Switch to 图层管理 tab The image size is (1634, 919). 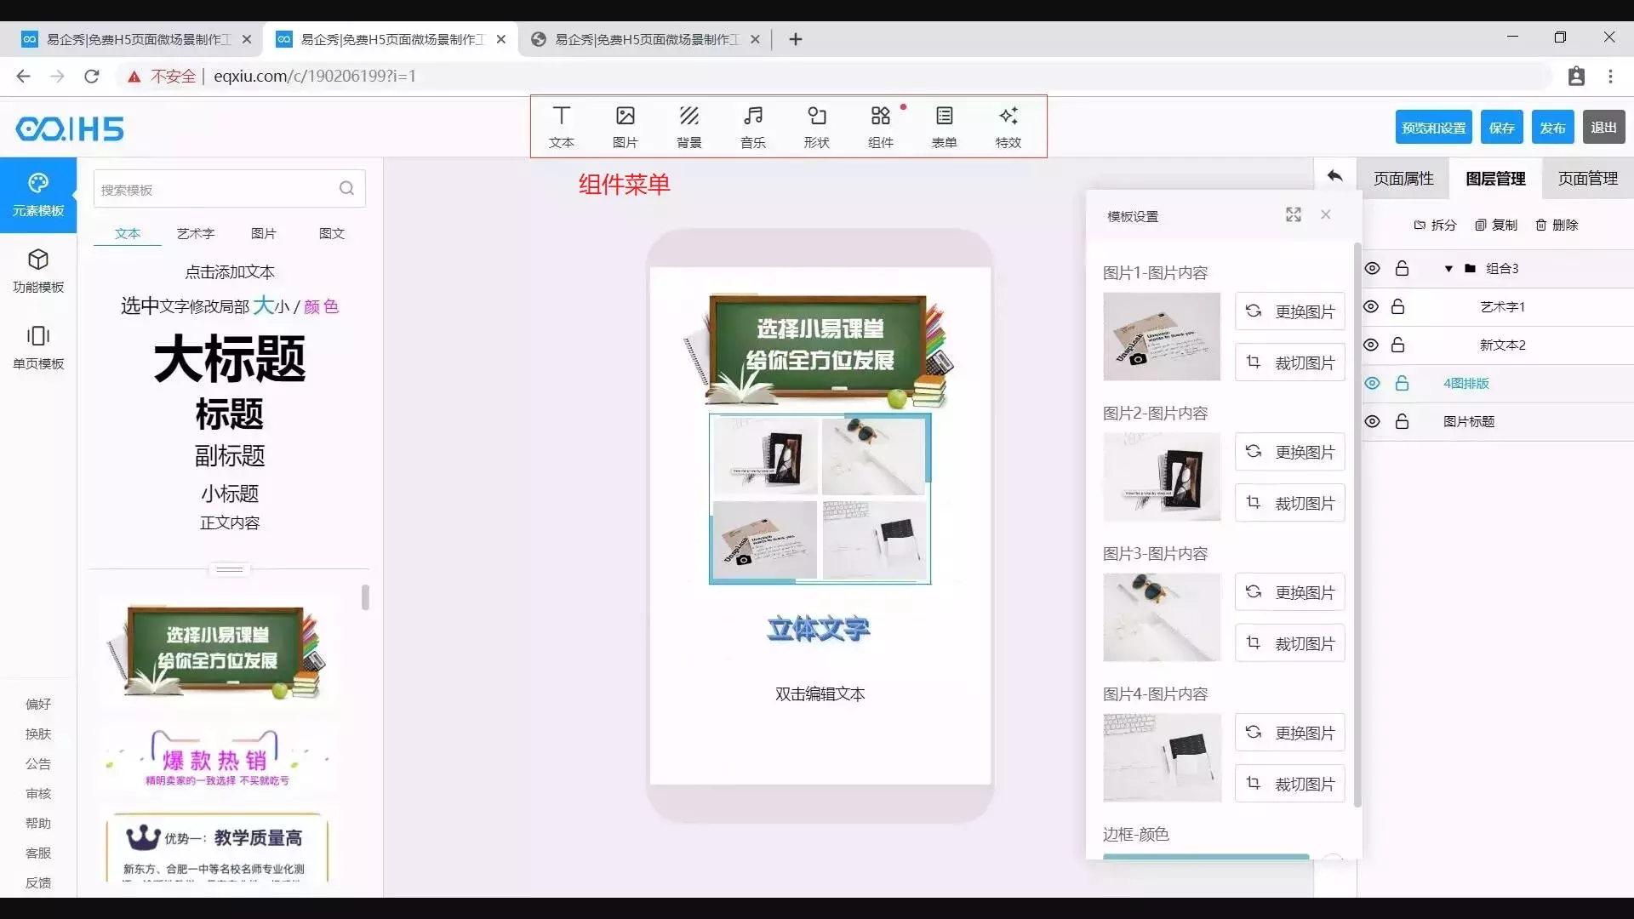coord(1495,179)
